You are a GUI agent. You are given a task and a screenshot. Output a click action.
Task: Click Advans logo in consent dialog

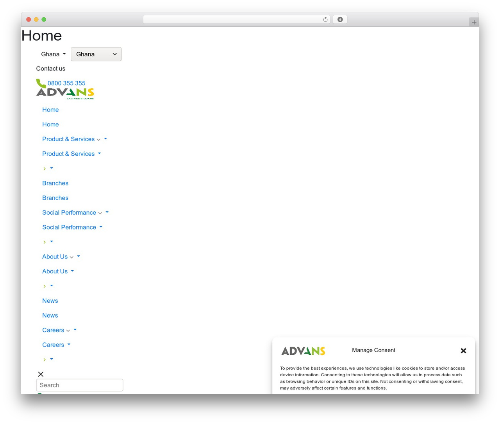[x=303, y=351]
